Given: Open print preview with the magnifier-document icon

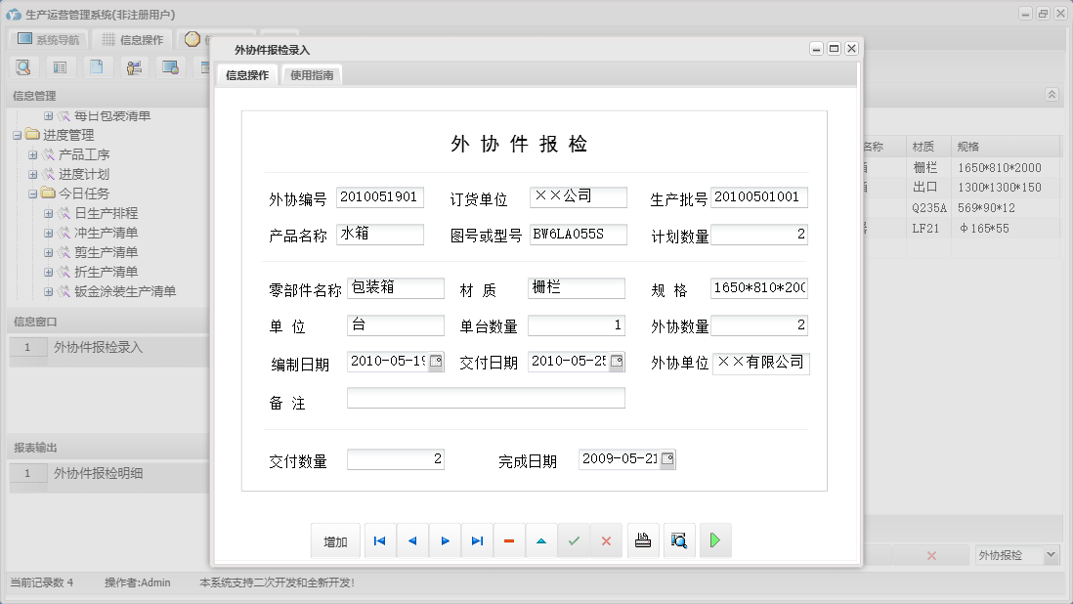Looking at the screenshot, I should [678, 539].
